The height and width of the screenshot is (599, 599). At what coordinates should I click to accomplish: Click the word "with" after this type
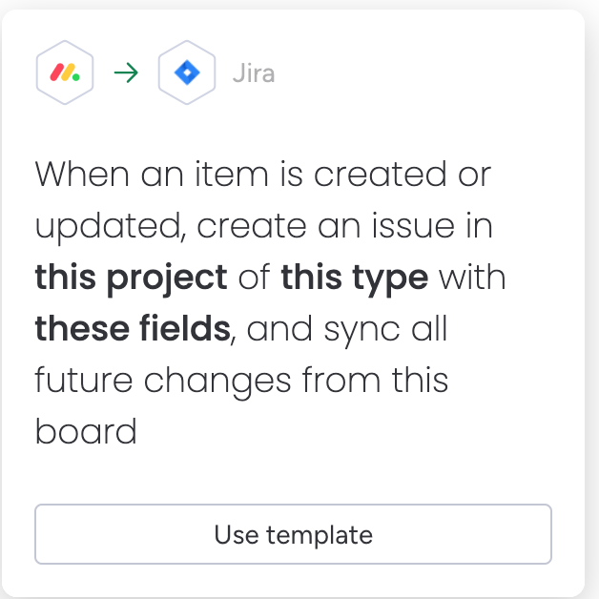click(472, 278)
